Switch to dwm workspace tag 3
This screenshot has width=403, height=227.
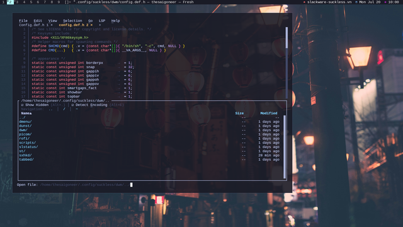tap(17, 2)
